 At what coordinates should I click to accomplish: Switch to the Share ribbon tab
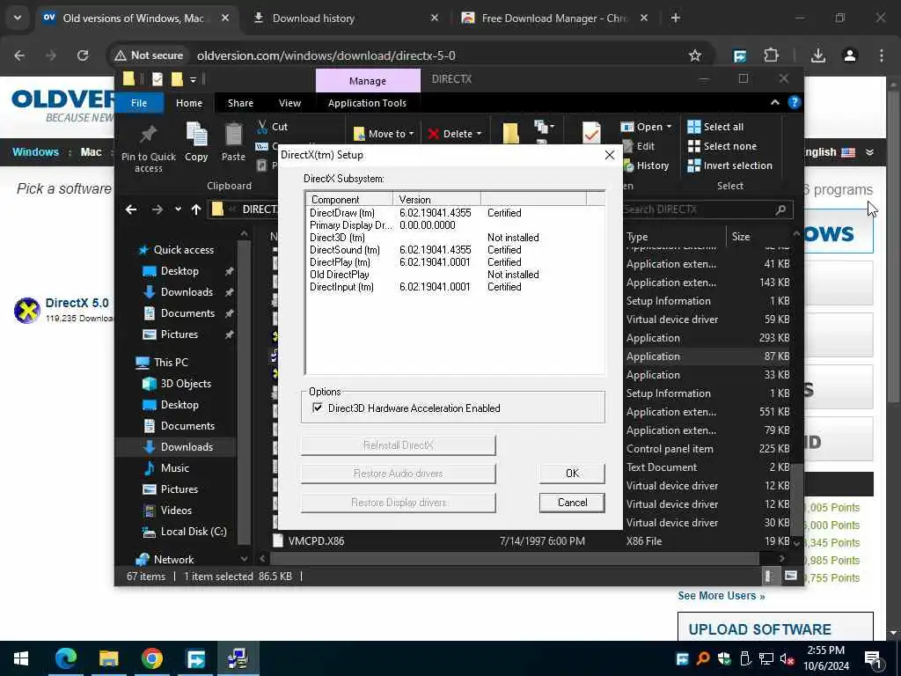click(240, 103)
